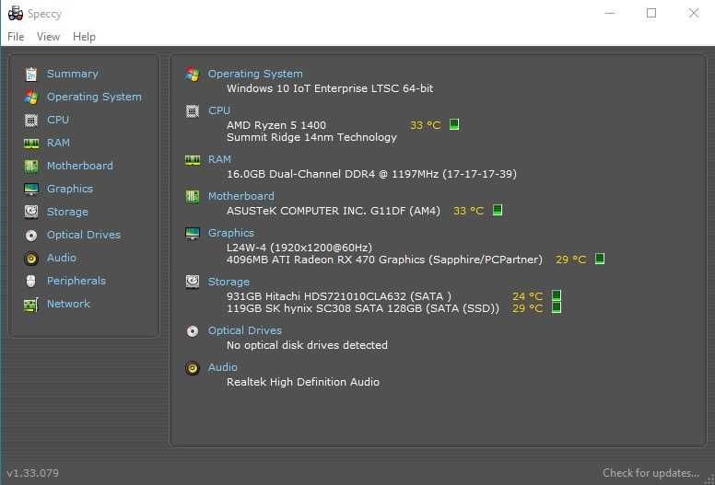
Task: Open Storage section from sidebar
Action: click(67, 213)
